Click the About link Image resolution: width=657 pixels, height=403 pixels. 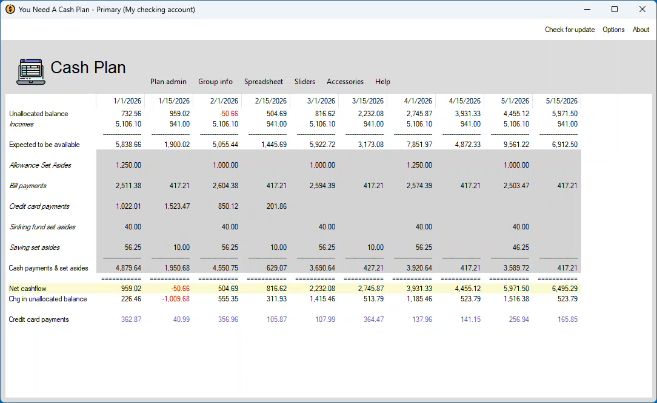pyautogui.click(x=641, y=30)
